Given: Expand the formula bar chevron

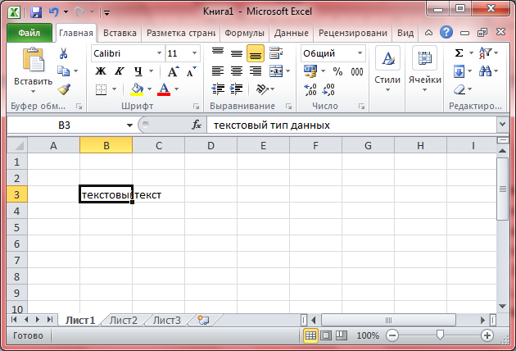Looking at the screenshot, I should point(503,125).
